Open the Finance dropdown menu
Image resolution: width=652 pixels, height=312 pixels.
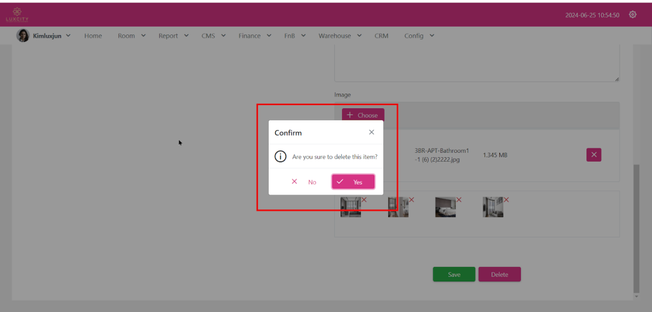point(255,36)
